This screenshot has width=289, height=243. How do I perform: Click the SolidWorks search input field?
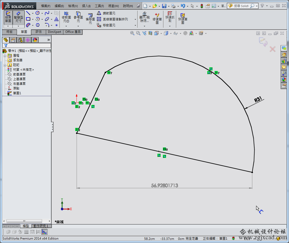point(241,6)
